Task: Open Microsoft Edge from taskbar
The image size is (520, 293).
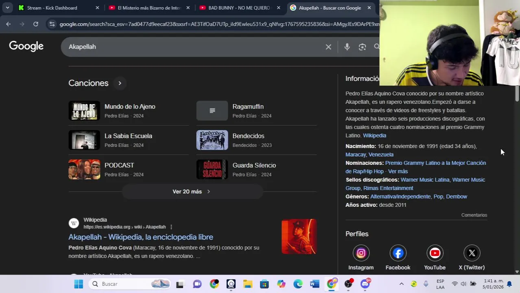Action: point(298,284)
